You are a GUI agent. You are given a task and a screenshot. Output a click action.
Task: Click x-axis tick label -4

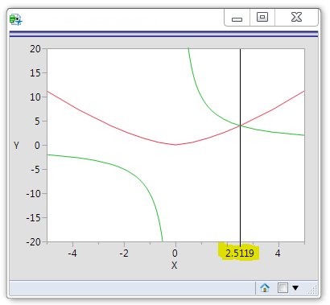[x=72, y=253]
